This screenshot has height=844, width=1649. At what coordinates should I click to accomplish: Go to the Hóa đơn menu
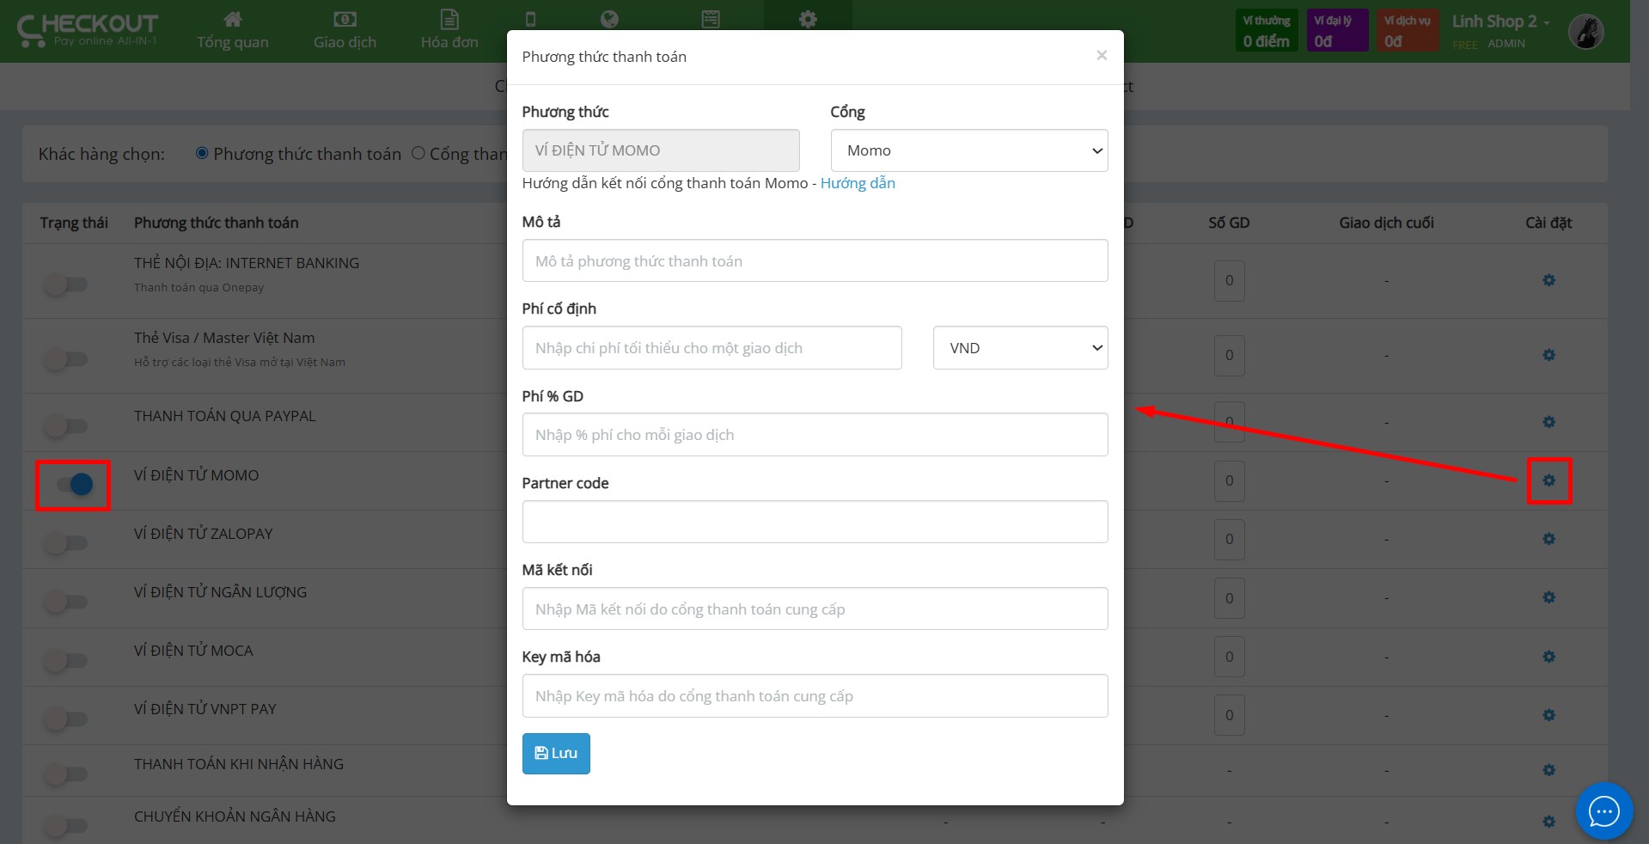point(449,31)
